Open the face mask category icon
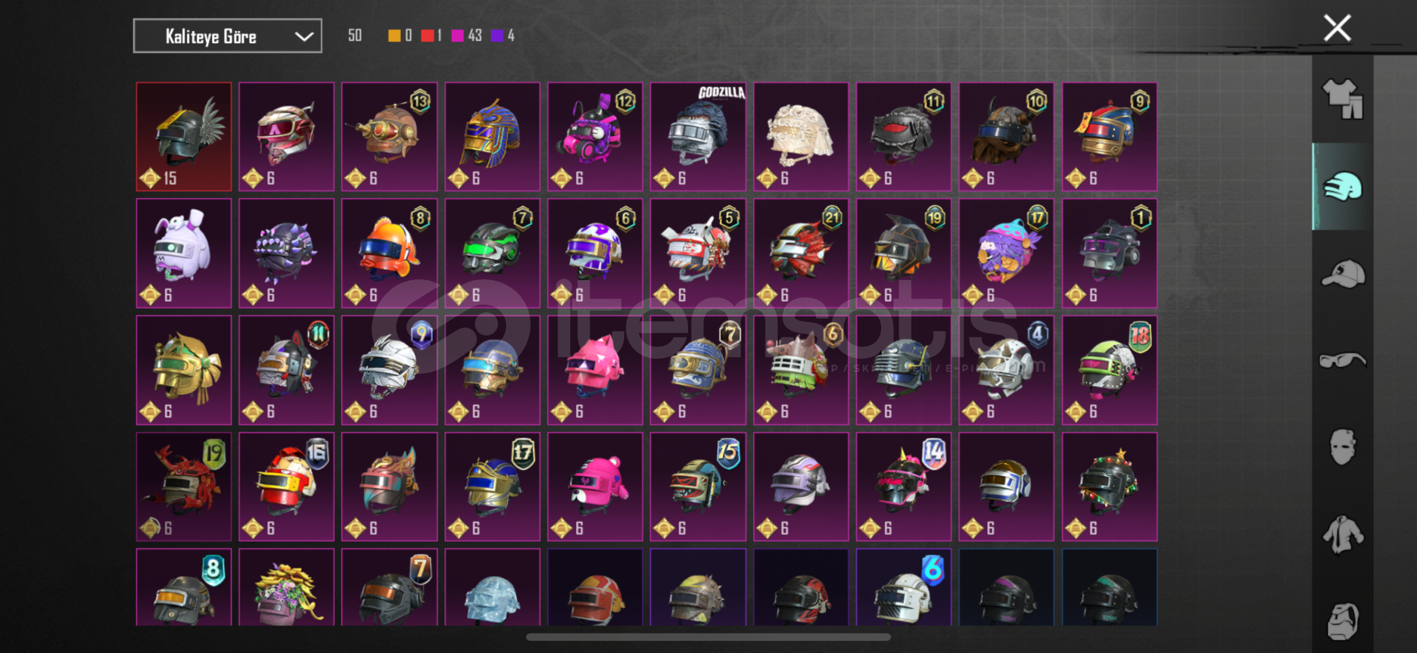 pos(1342,447)
